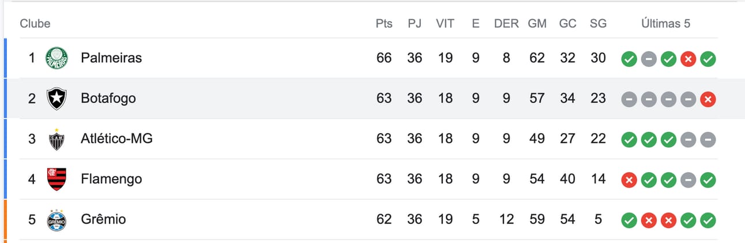Select Palmeiras' red loss icon in Últimas 5
The height and width of the screenshot is (243, 745).
[688, 59]
